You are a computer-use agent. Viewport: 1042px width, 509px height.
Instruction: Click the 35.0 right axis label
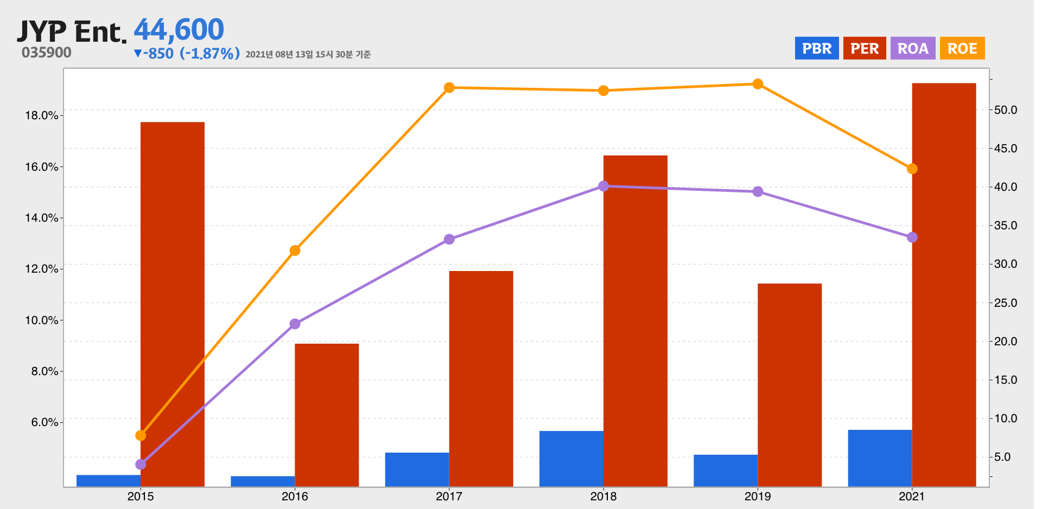(1006, 225)
